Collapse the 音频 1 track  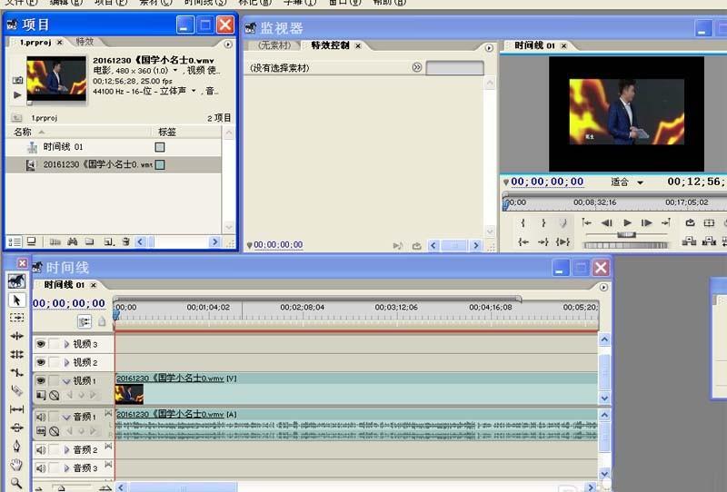tap(66, 417)
